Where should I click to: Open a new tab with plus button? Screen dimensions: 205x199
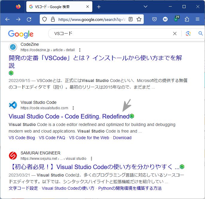click(99, 7)
